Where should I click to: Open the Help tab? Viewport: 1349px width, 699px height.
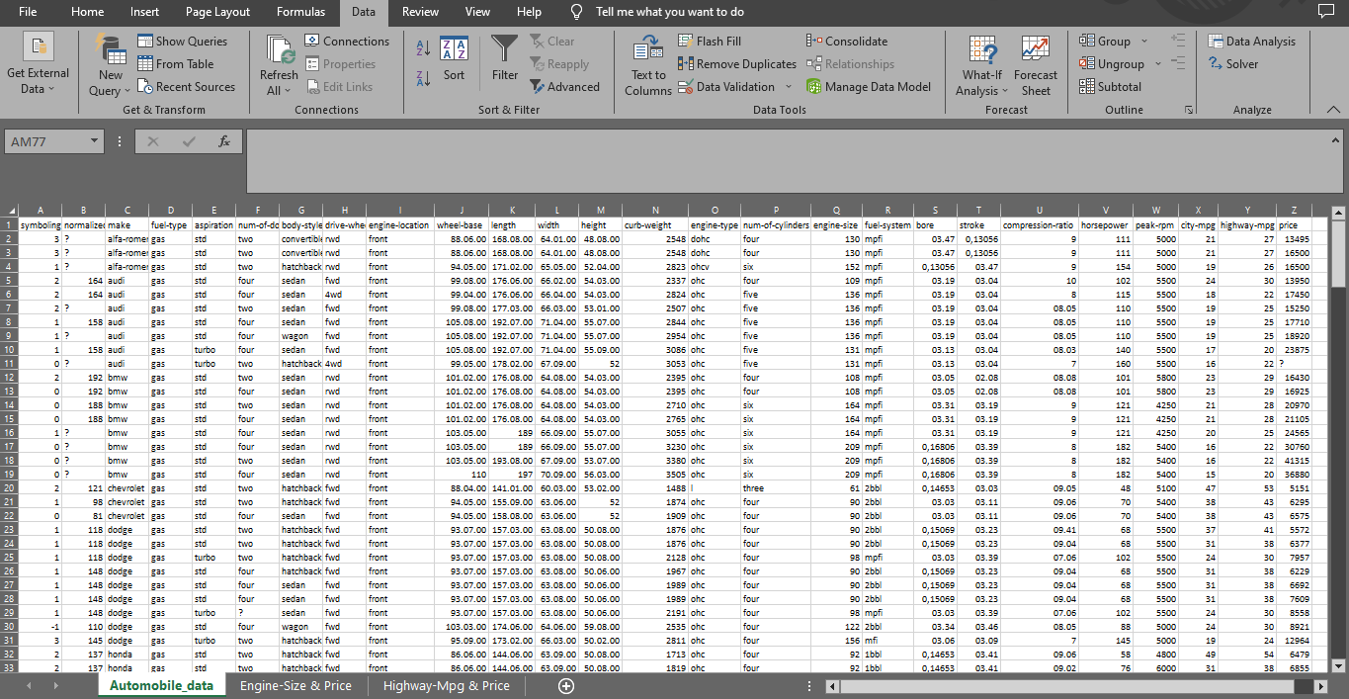(x=529, y=12)
